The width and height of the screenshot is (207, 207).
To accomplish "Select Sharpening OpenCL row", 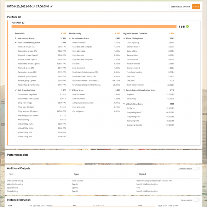I will pos(150,112).
